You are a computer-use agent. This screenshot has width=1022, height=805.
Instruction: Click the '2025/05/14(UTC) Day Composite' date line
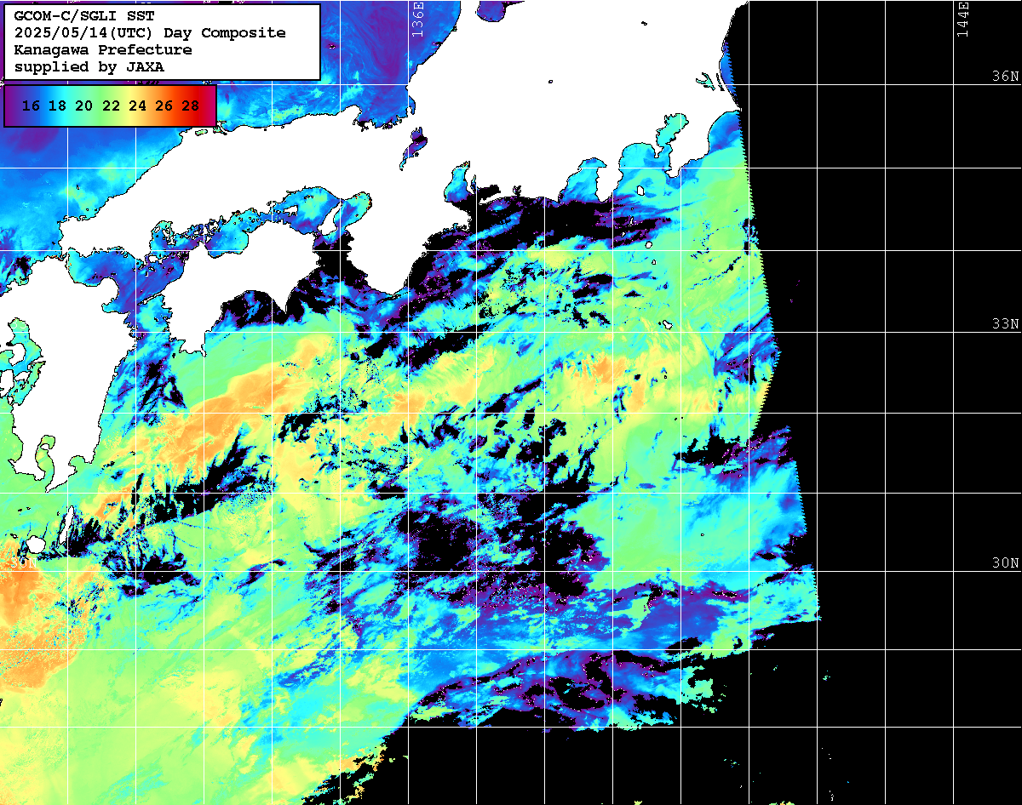(150, 33)
